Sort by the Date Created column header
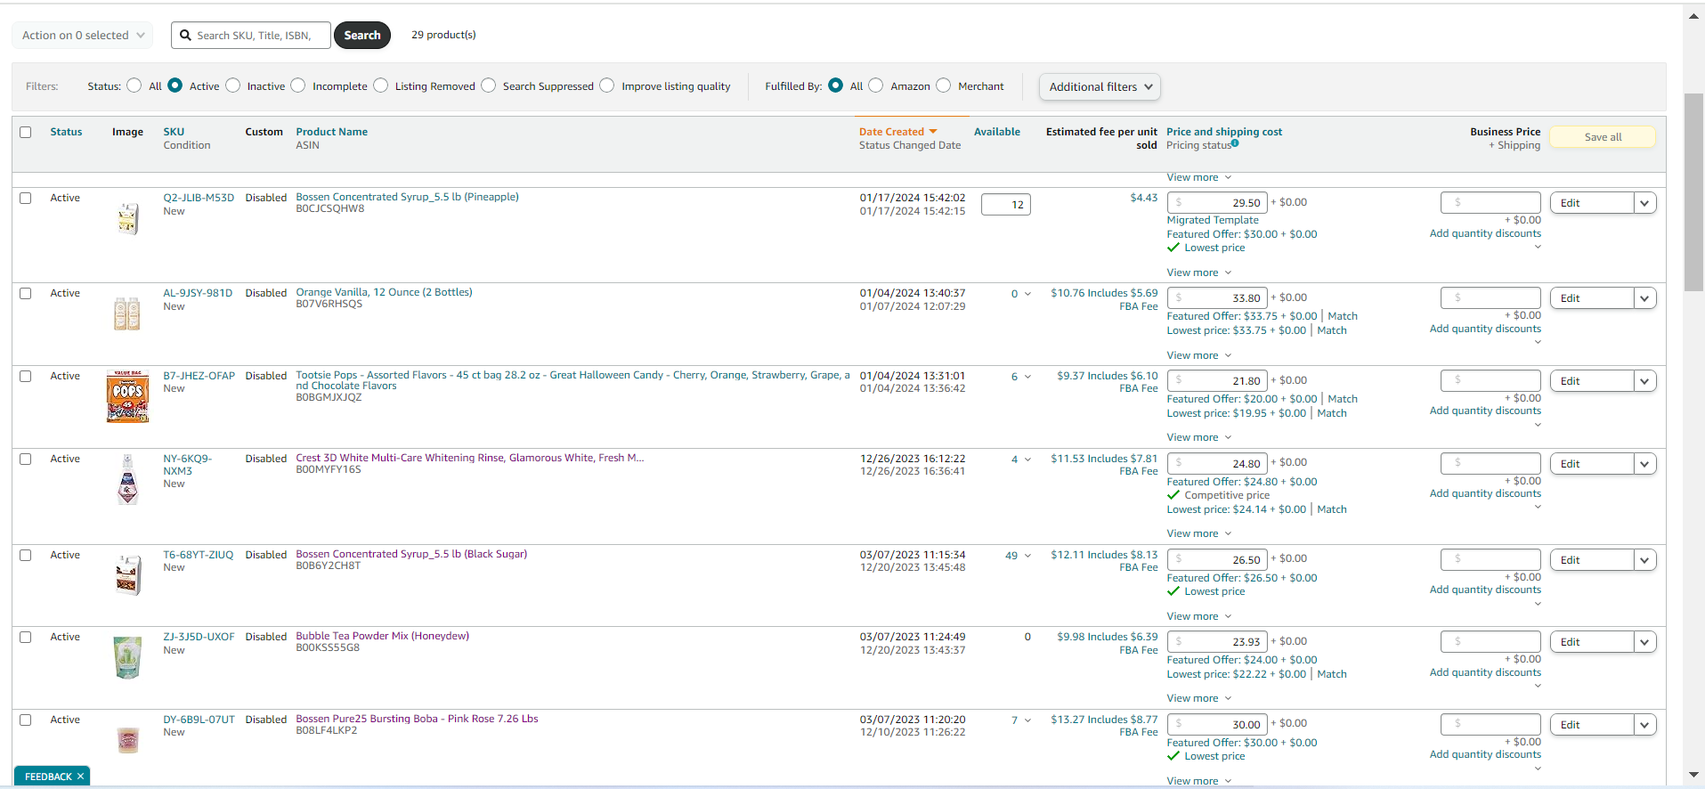1705x789 pixels. [891, 132]
